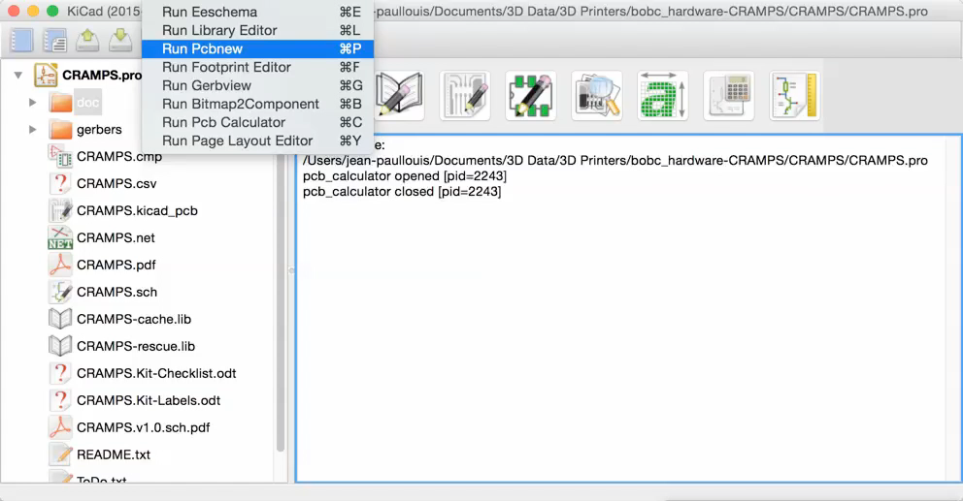Expand the gerbers folder
Viewport: 963px width, 501px height.
(33, 129)
